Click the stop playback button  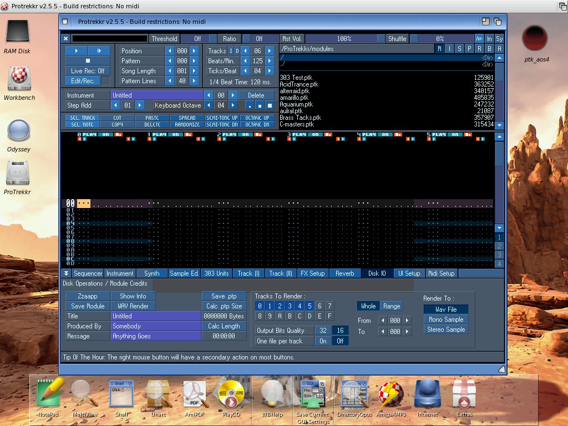(x=88, y=60)
